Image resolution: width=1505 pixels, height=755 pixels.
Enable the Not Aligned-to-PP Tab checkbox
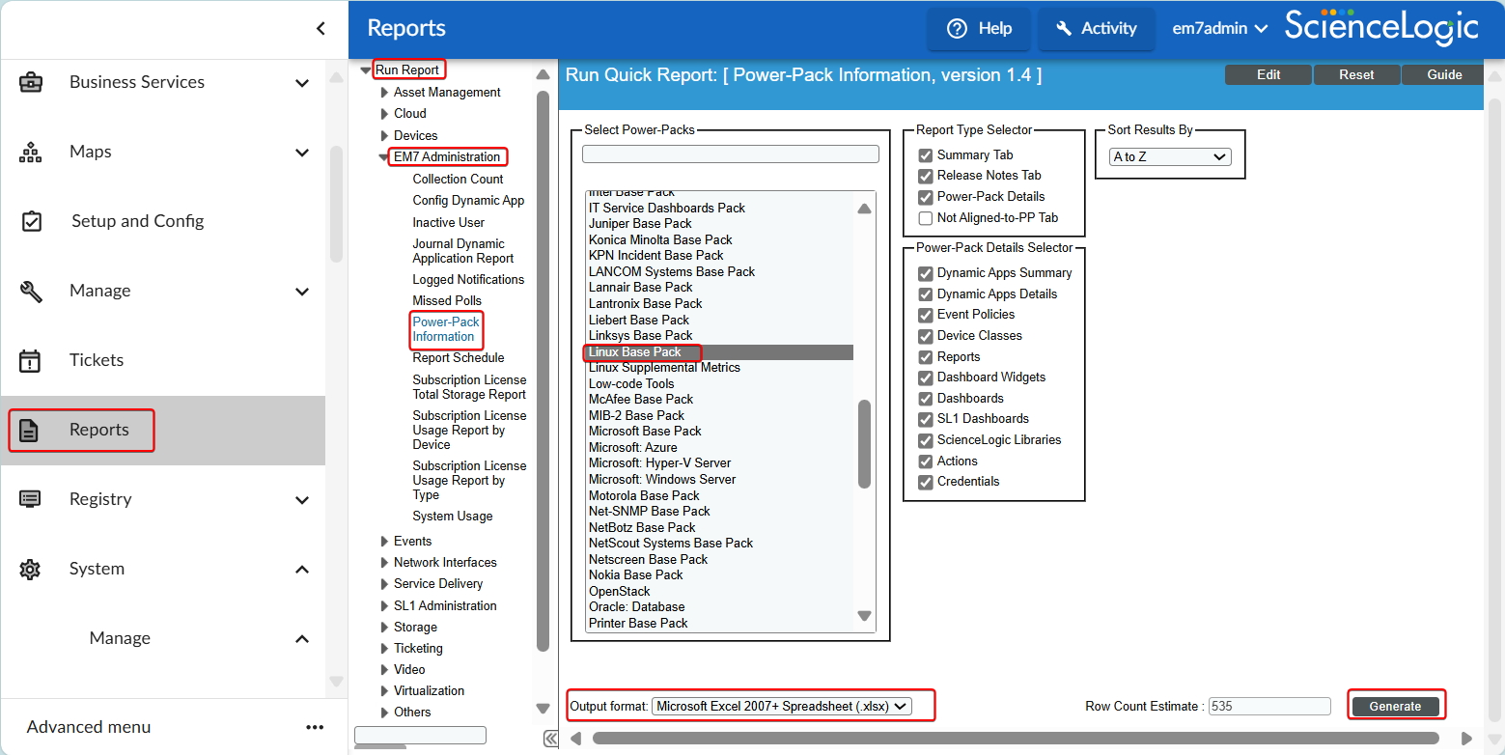coord(925,217)
